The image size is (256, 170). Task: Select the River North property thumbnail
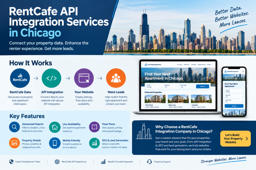(155, 99)
